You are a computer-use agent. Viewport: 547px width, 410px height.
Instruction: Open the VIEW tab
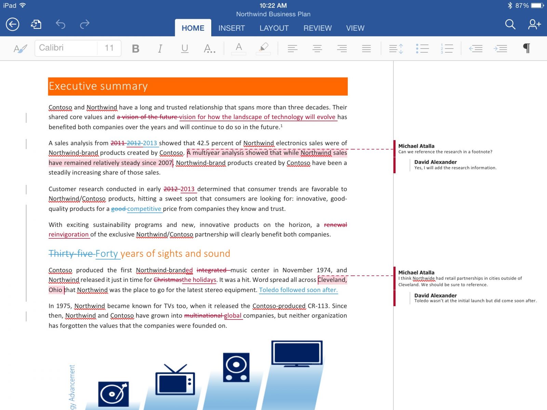pyautogui.click(x=355, y=28)
